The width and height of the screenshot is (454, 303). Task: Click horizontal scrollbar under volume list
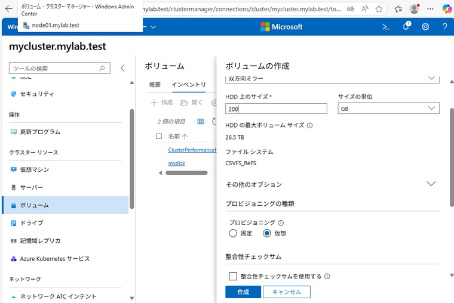[186, 173]
